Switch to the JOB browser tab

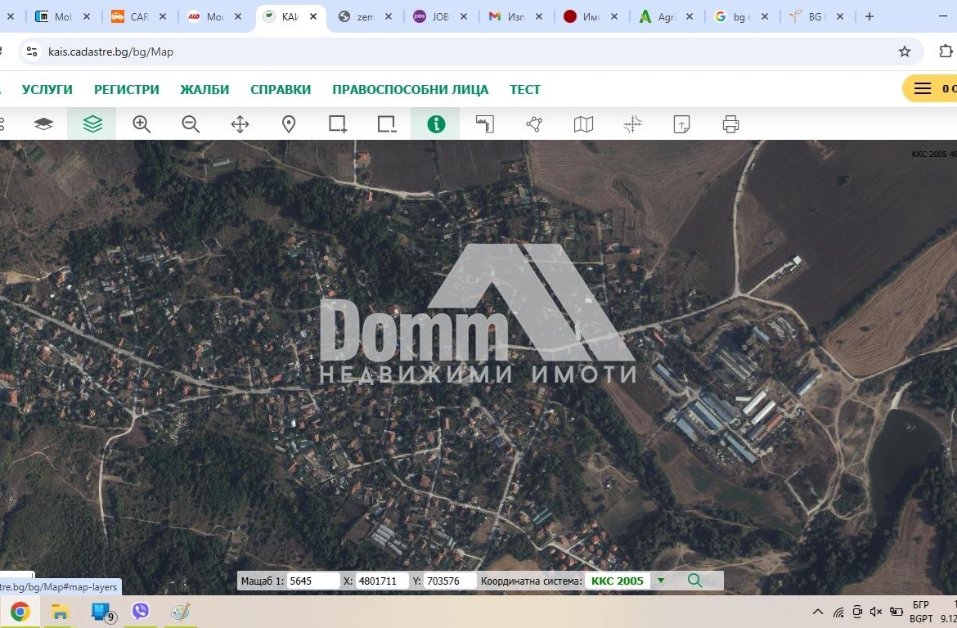tap(440, 16)
